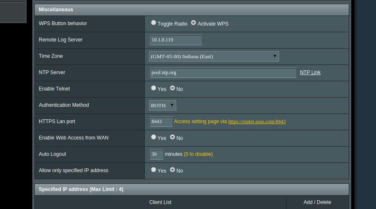
Task: Click the Remote Log Server input field
Action: (176, 40)
